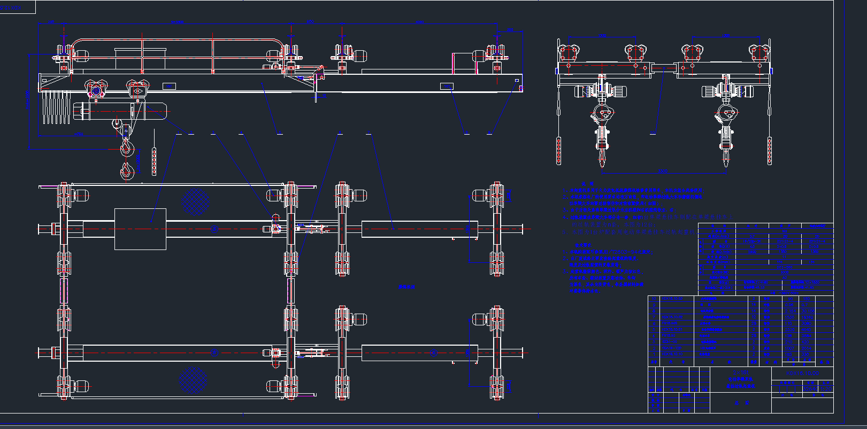Image resolution: width=867 pixels, height=429 pixels.
Task: Click the festoon cable loops at girder end
Action: pos(56,107)
